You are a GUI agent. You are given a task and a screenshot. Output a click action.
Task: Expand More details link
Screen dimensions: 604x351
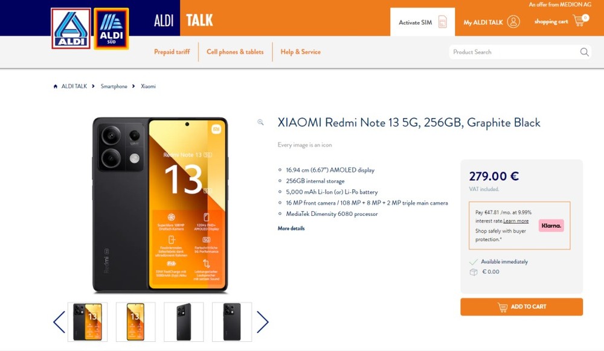coord(291,229)
